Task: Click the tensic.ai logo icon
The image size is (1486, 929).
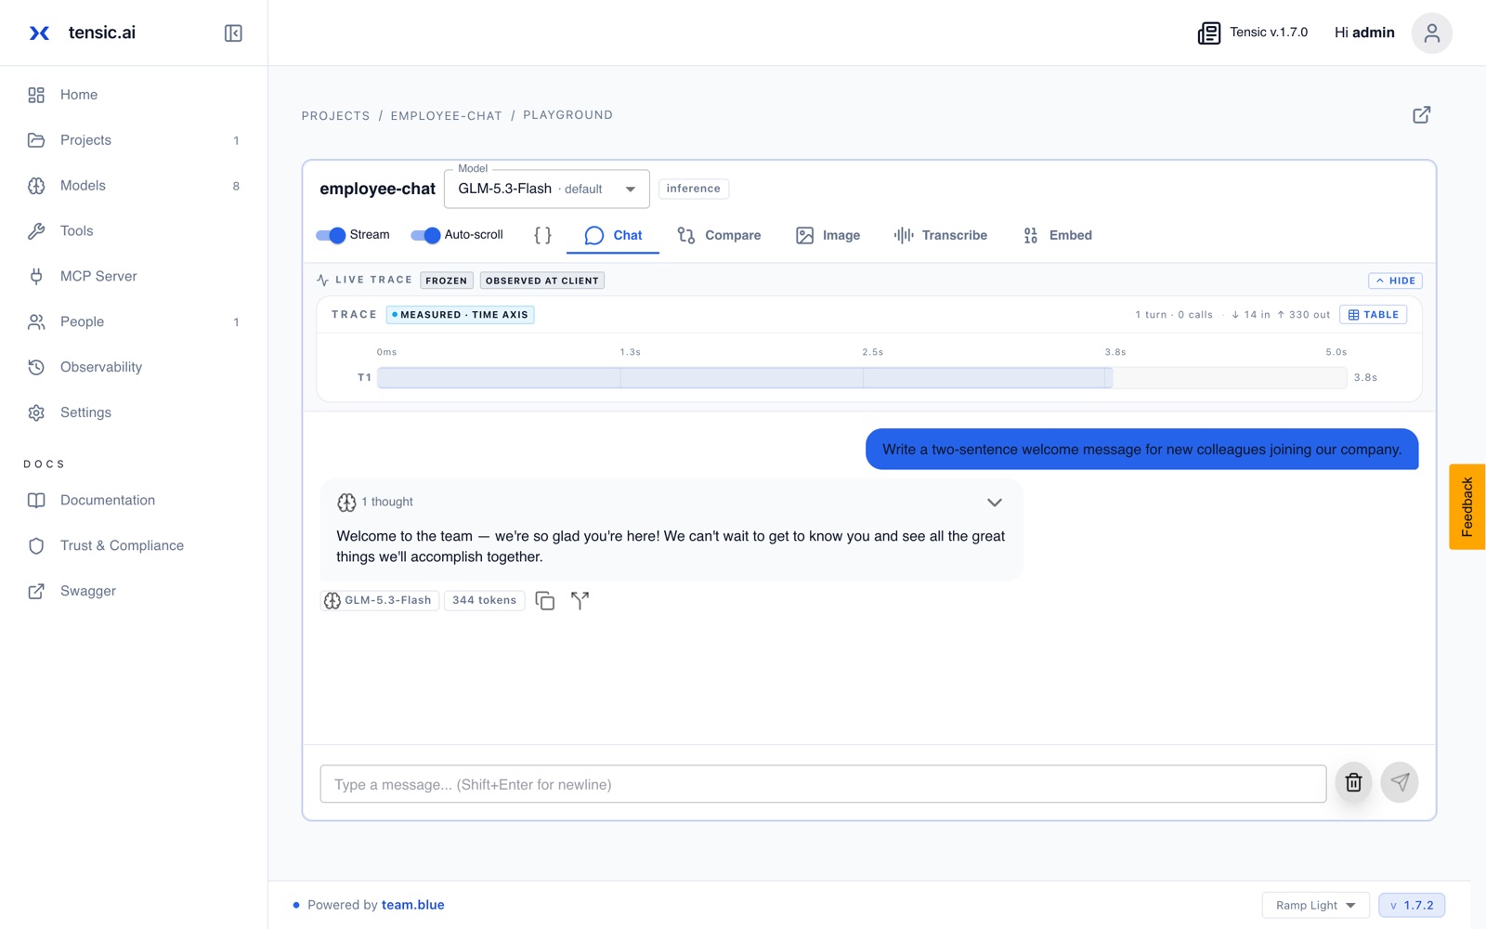Action: click(39, 33)
